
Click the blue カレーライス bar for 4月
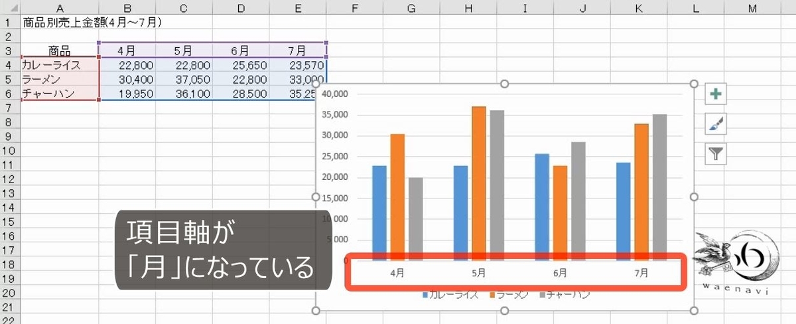tap(379, 213)
